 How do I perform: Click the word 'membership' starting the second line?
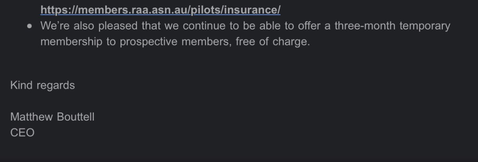71,42
